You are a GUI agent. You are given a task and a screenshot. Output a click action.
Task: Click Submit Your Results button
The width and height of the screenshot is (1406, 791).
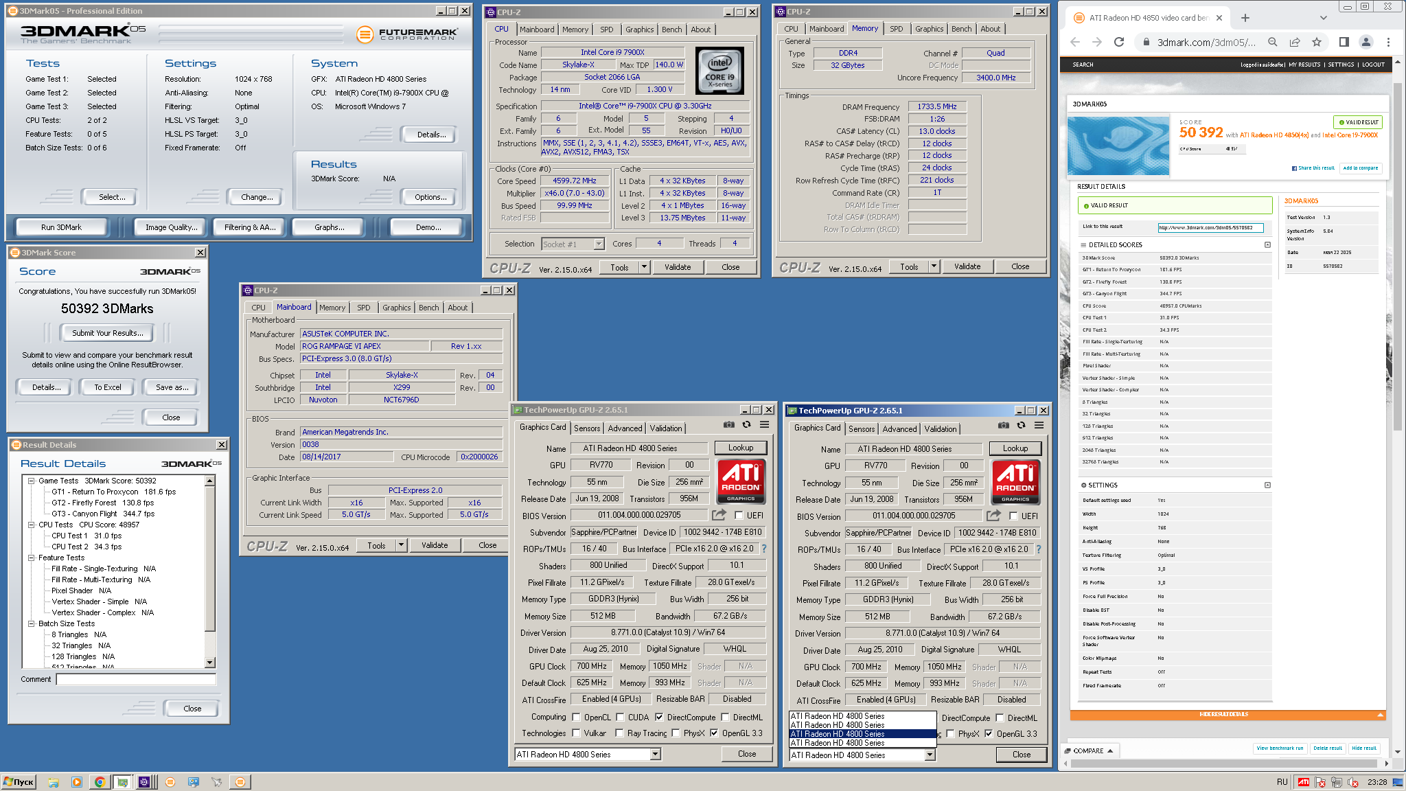[108, 333]
